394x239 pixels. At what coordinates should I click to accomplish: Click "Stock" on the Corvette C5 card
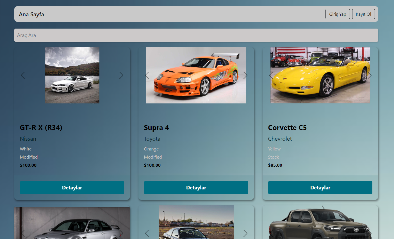(274, 157)
